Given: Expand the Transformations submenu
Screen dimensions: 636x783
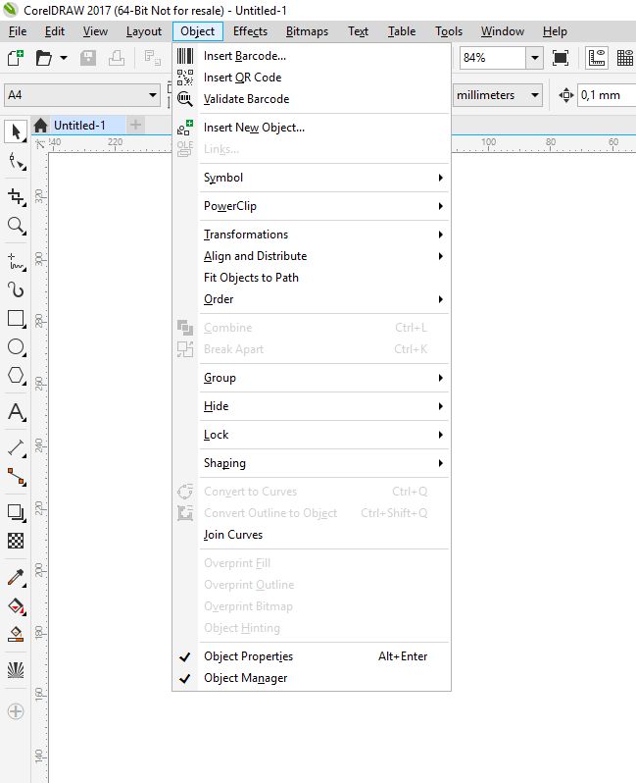Looking at the screenshot, I should tap(312, 235).
